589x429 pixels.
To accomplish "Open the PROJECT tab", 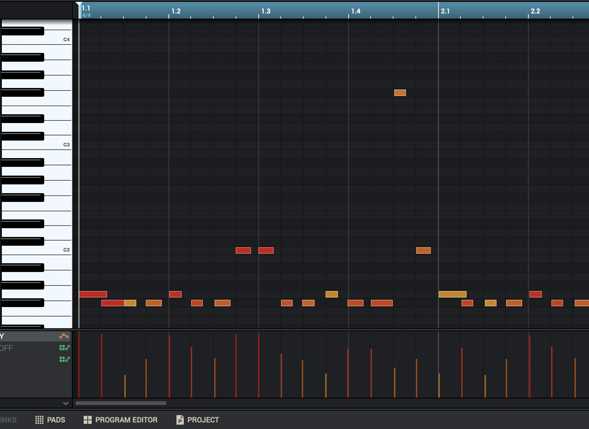I will pyautogui.click(x=203, y=420).
